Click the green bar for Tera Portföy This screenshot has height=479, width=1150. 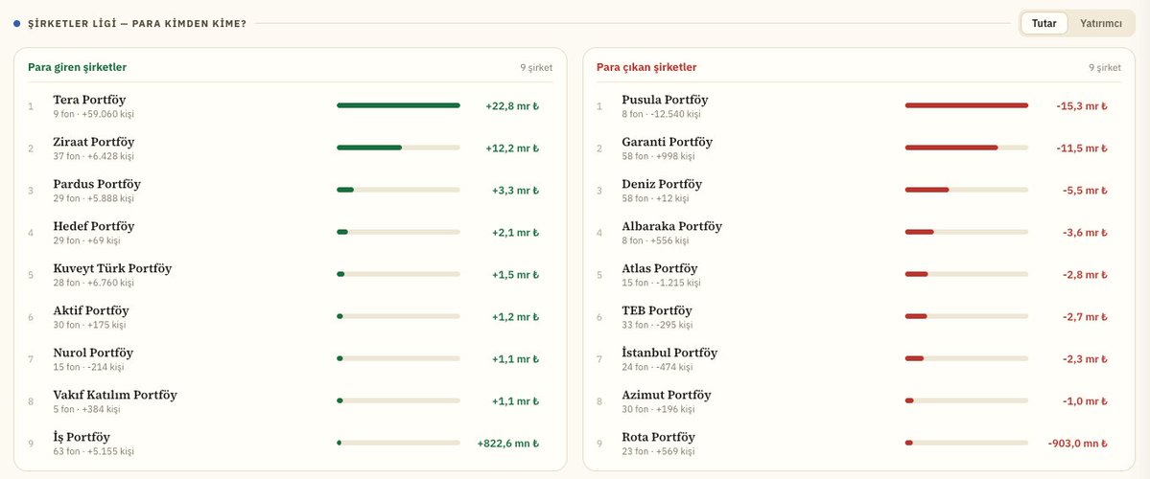pyautogui.click(x=398, y=105)
